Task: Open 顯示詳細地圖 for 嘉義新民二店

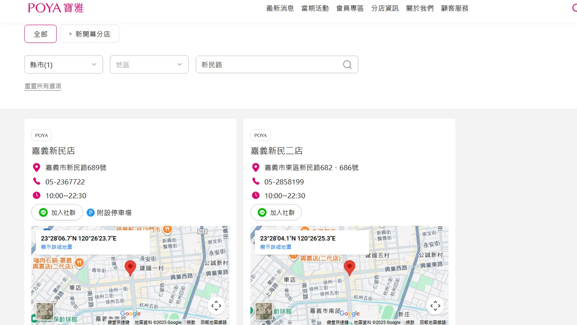Action: [275, 247]
